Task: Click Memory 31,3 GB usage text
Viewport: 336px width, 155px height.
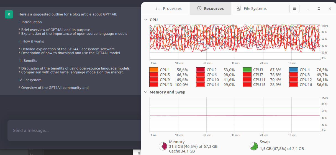Action: click(x=193, y=146)
